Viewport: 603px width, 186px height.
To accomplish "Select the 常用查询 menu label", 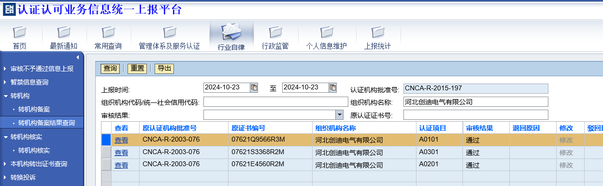I will click(108, 46).
